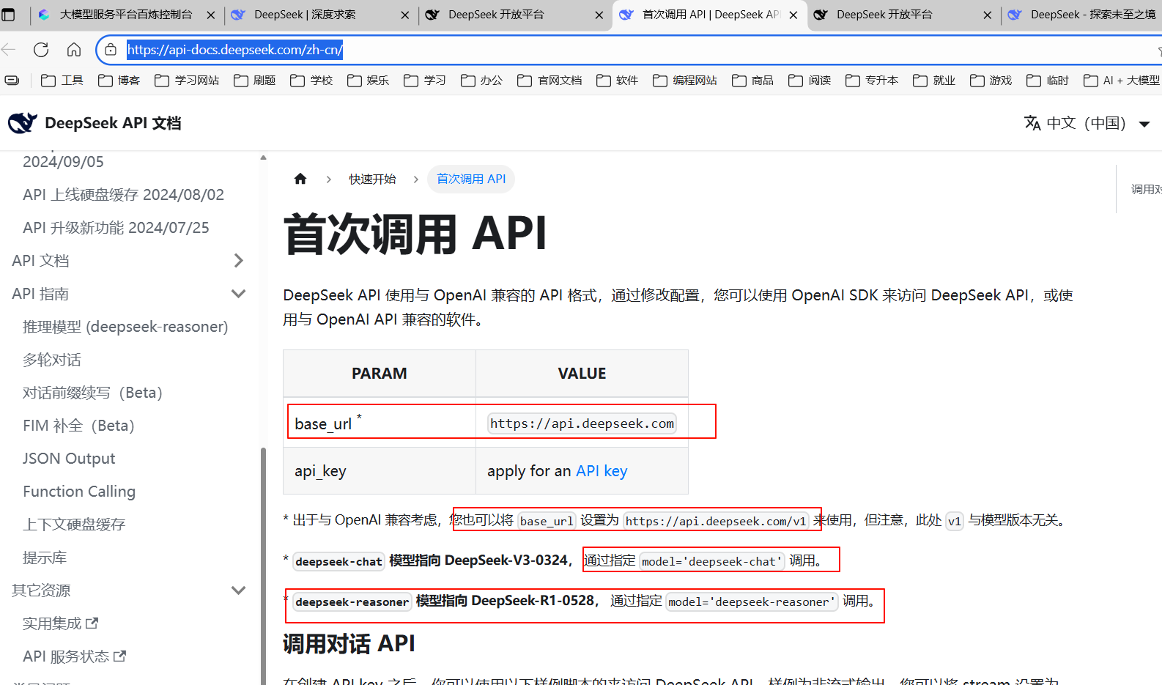Close the DeepSeek | 深度求索 tab
The image size is (1162, 685).
coord(405,15)
